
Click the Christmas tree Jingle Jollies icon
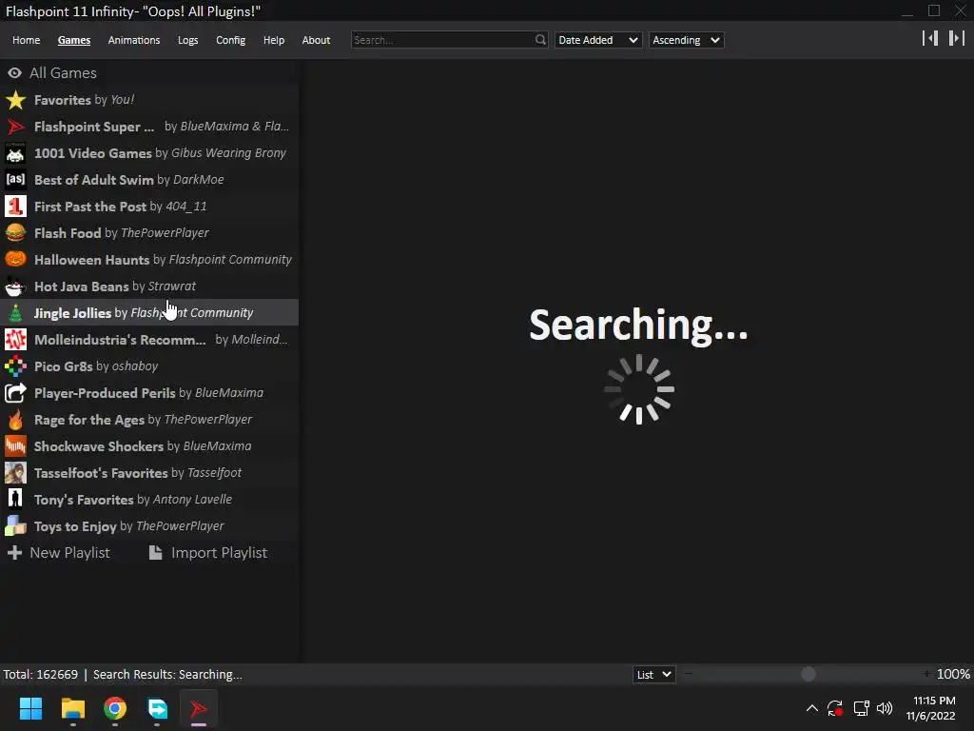click(x=15, y=313)
